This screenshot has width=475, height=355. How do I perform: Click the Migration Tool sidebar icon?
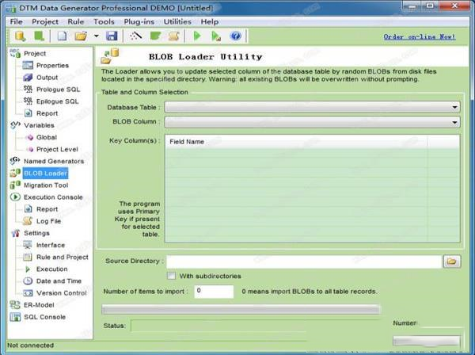coord(15,185)
